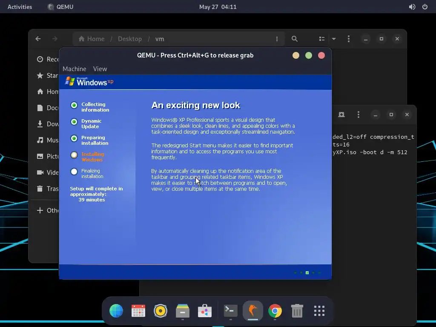This screenshot has height=327, width=436.
Task: Expand view options dropdown in Files
Action: pos(334,39)
